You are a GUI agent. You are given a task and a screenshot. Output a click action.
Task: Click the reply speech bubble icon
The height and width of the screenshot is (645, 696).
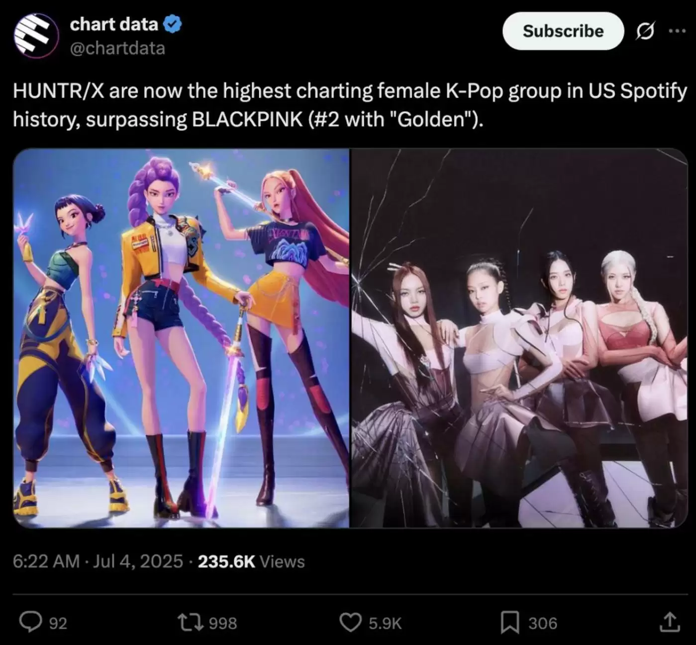[30, 622]
